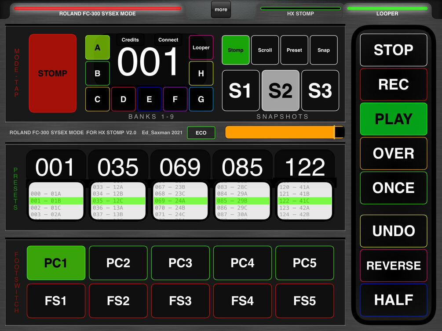This screenshot has width=442, height=331.
Task: Start looper recording with REC
Action: pyautogui.click(x=394, y=84)
